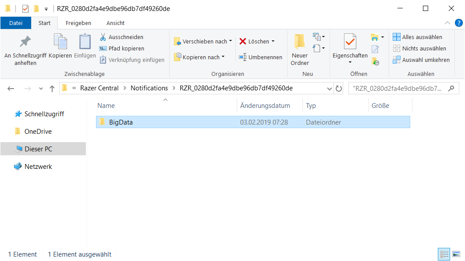The image size is (465, 261).
Task: Open recent locations dropdown chevron
Action: 41,89
